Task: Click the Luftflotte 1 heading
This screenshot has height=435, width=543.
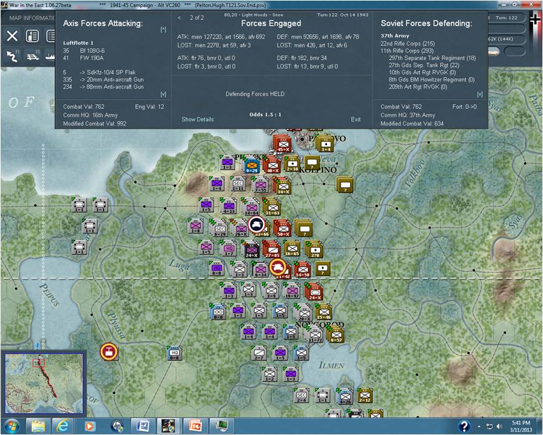Action: [78, 43]
